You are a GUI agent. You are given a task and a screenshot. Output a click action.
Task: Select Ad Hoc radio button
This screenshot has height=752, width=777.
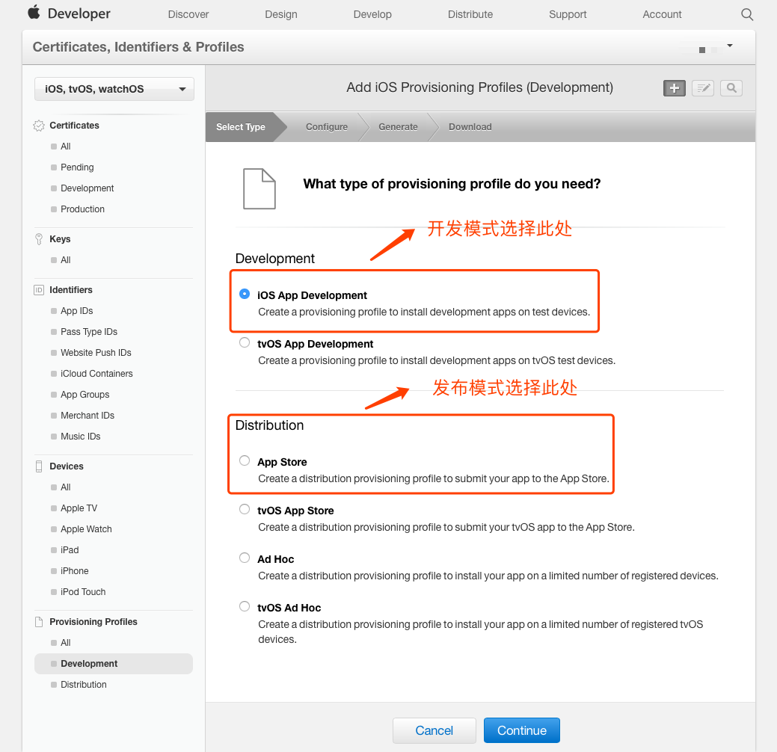(245, 558)
